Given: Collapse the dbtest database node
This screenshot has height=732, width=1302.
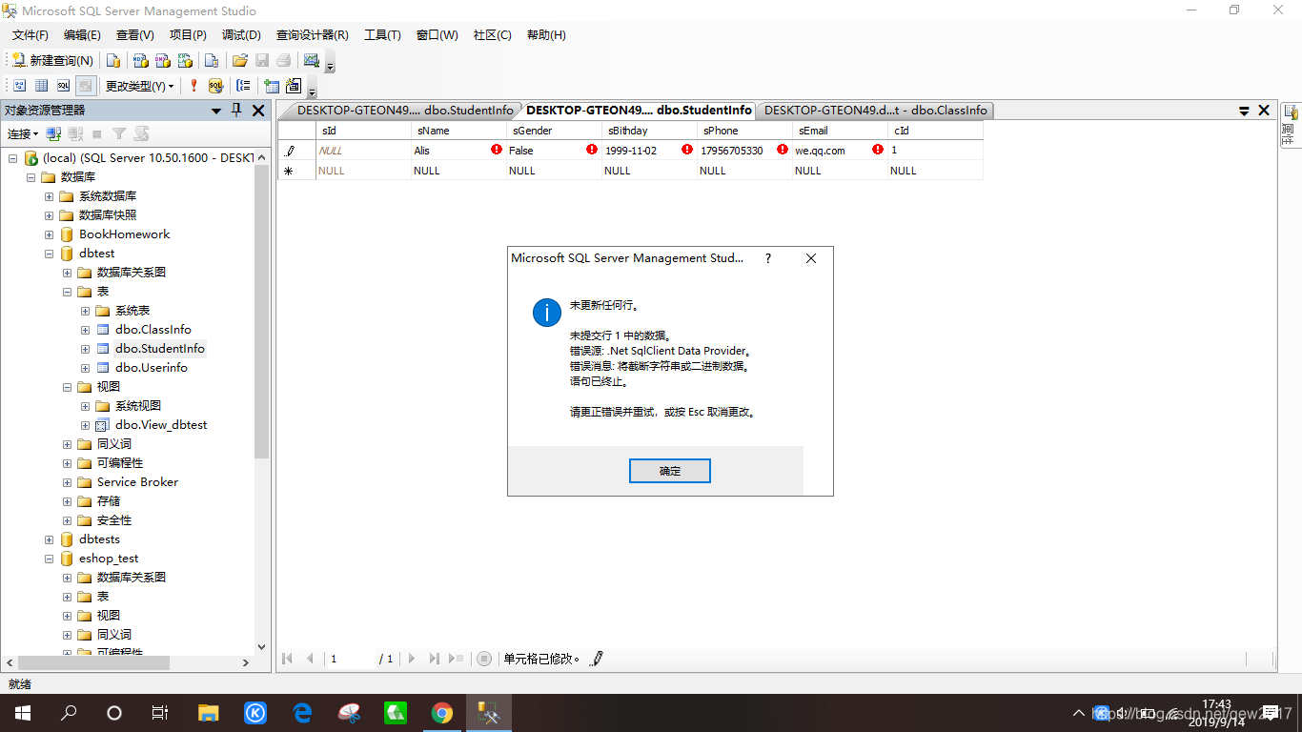Looking at the screenshot, I should coord(50,254).
